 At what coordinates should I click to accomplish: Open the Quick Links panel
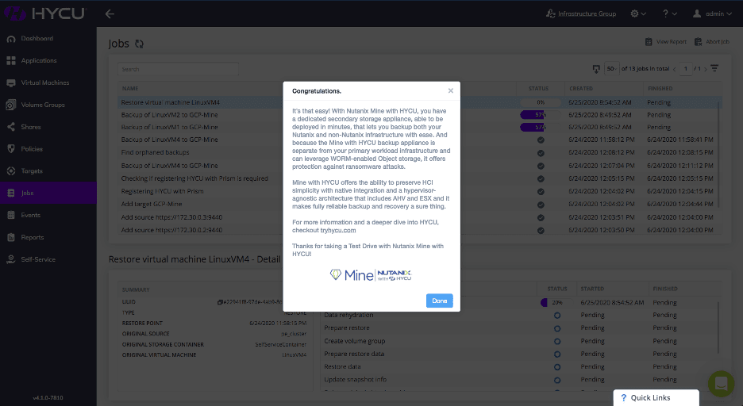tap(656, 398)
